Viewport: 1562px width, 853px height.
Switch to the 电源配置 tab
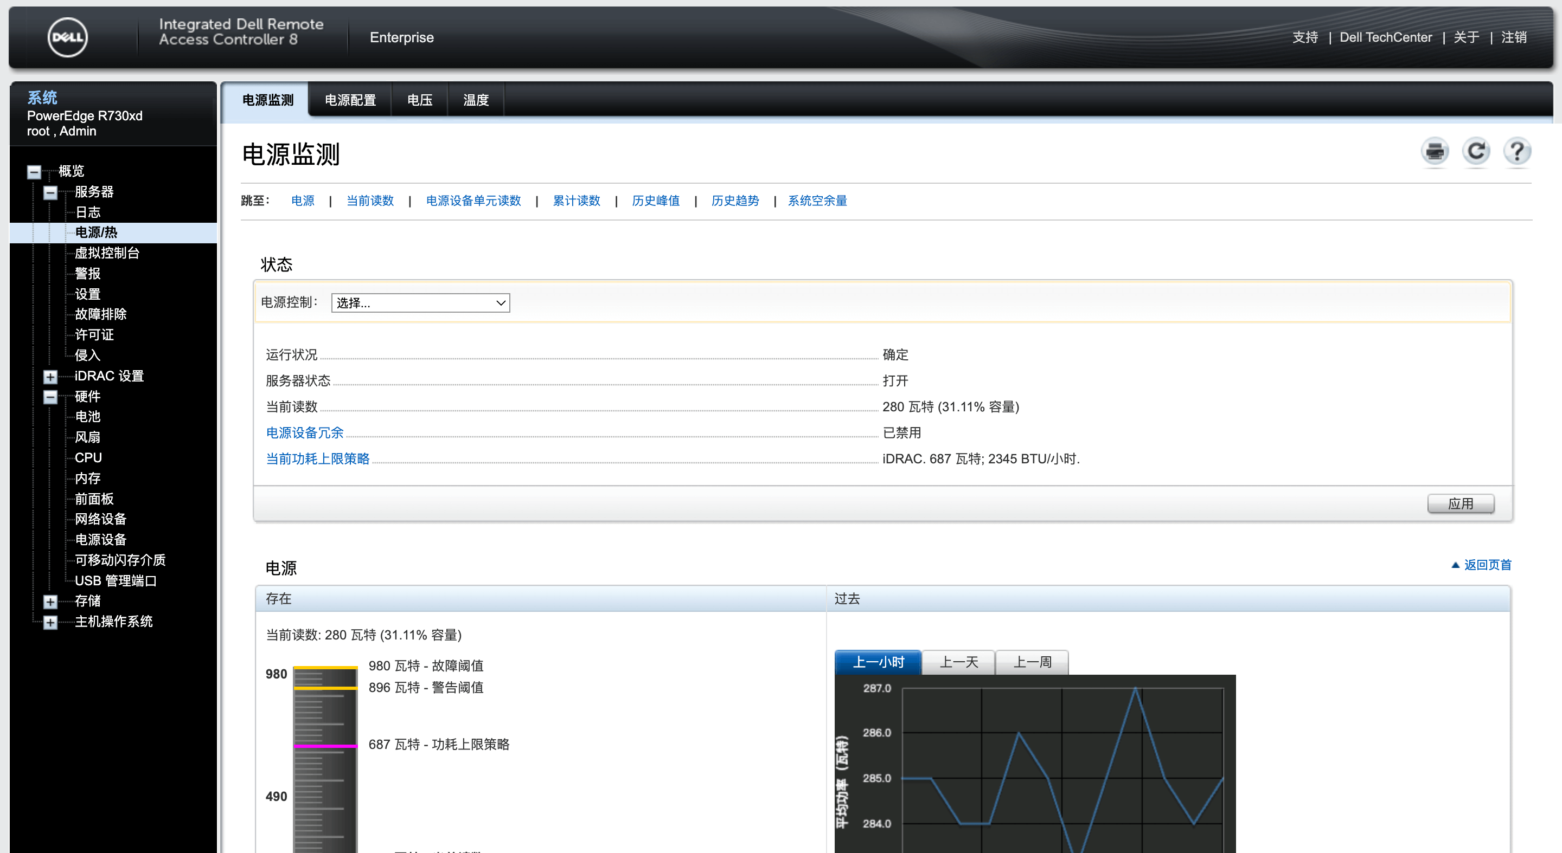pos(350,100)
